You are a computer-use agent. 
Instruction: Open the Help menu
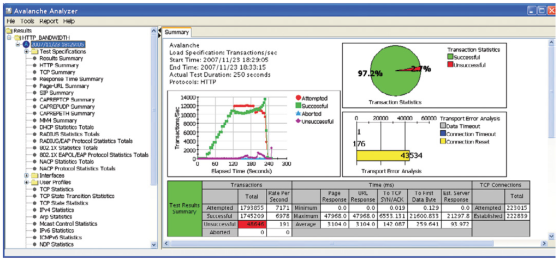tap(69, 21)
